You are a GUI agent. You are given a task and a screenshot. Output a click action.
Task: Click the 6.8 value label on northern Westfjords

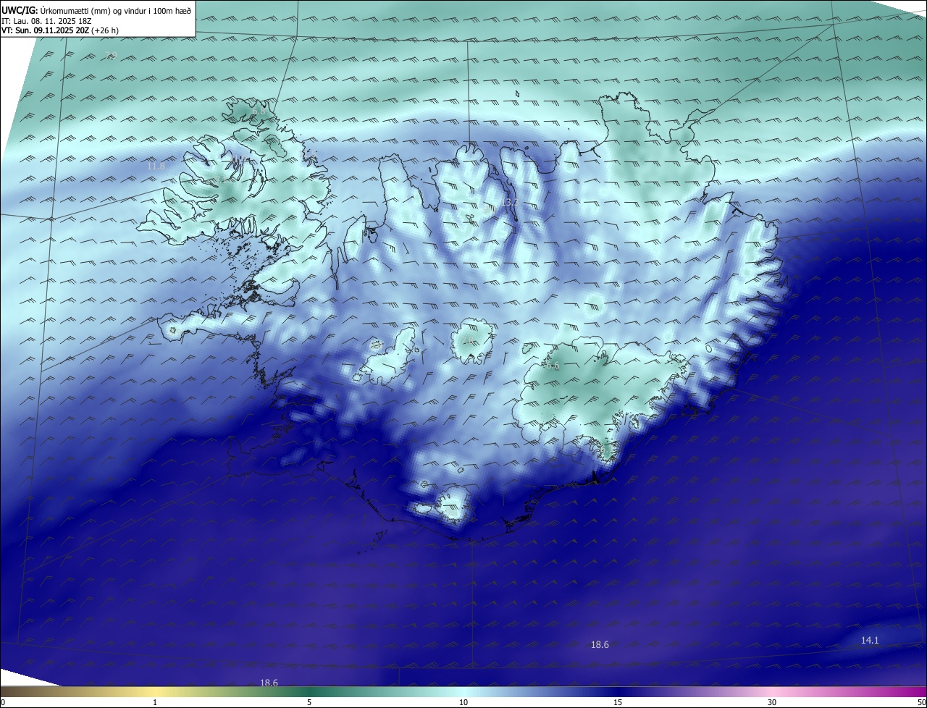(259, 111)
